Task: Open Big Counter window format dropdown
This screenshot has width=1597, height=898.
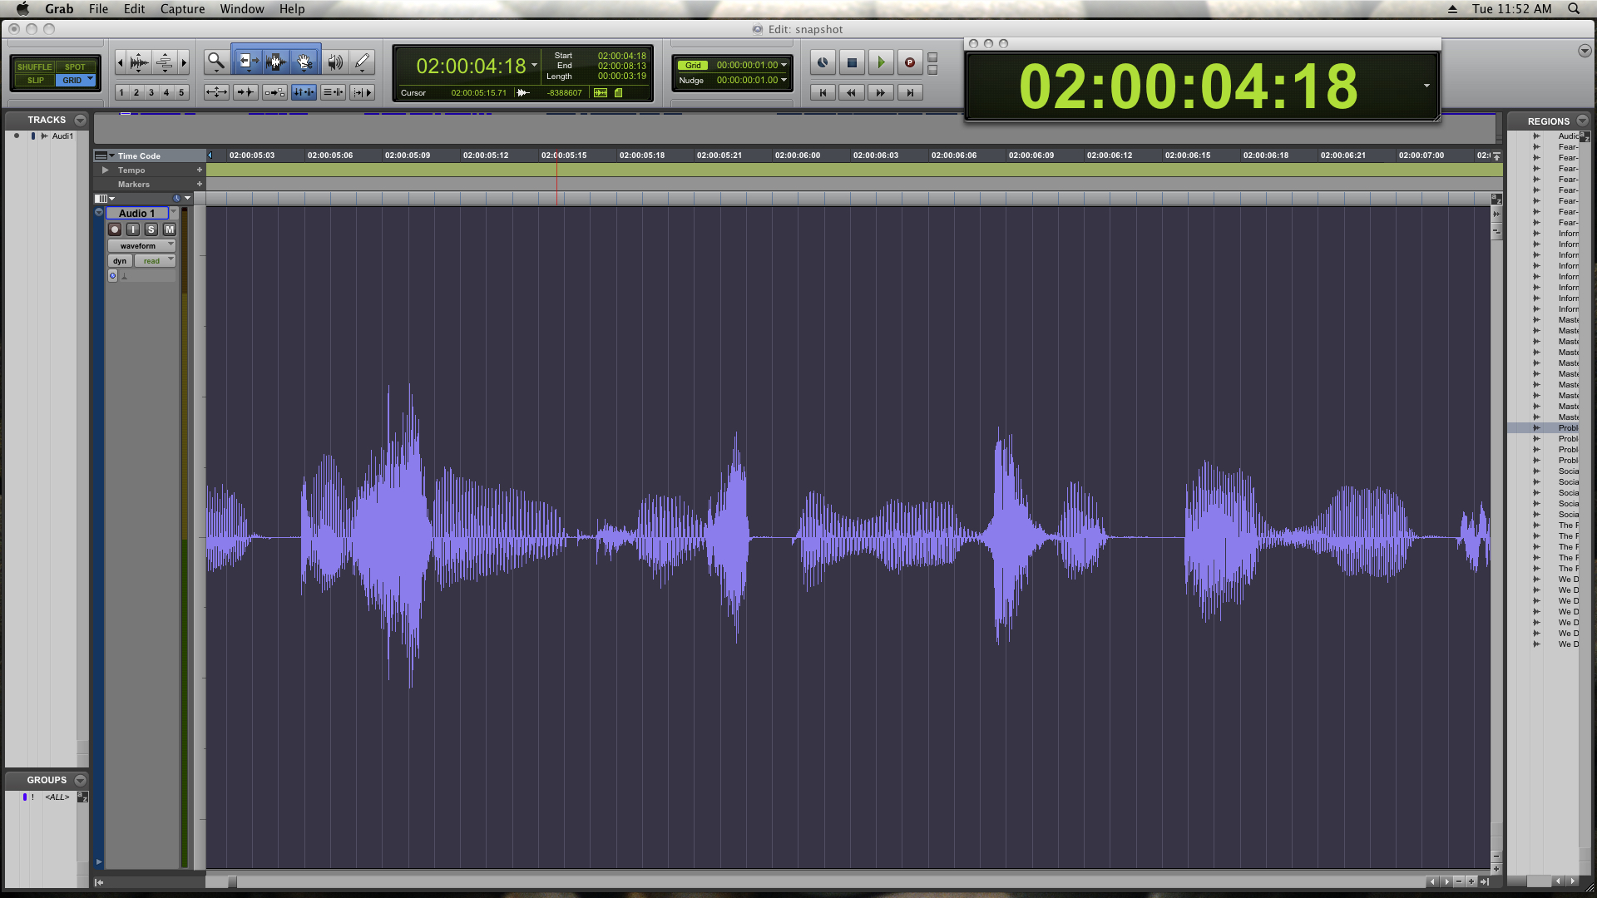Action: [1426, 86]
